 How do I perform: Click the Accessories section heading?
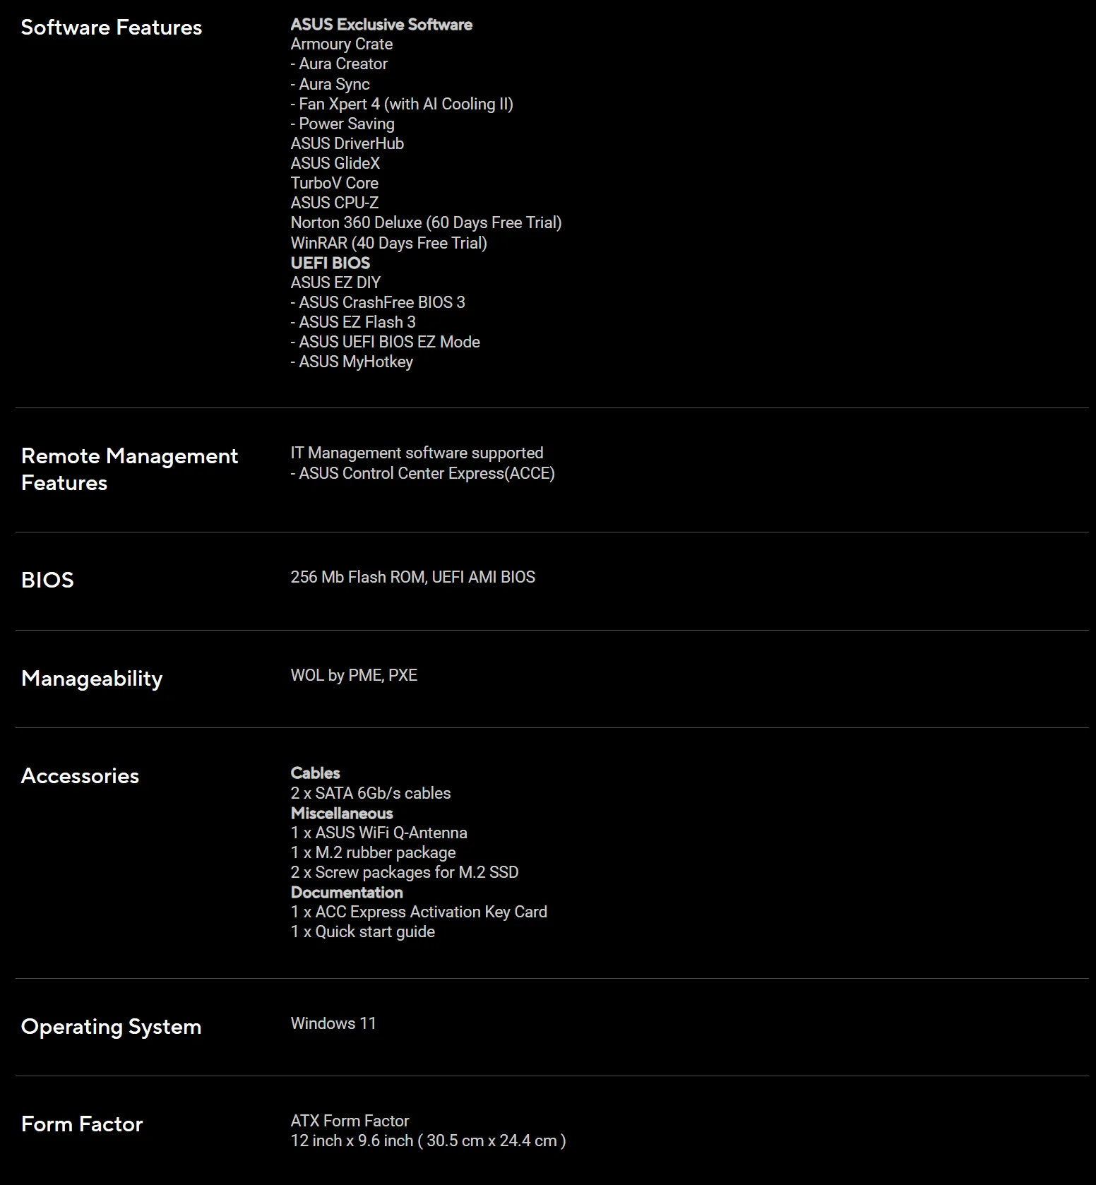[80, 775]
